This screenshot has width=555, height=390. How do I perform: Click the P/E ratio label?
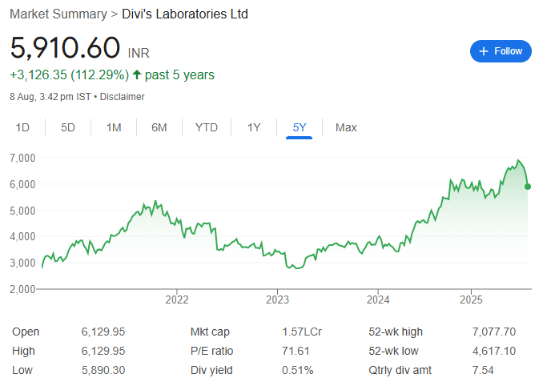tap(211, 351)
